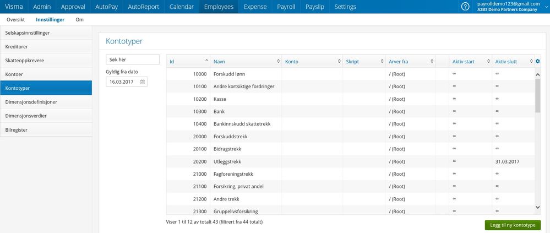
Task: Sort the Aktiv start column
Action: 488,61
